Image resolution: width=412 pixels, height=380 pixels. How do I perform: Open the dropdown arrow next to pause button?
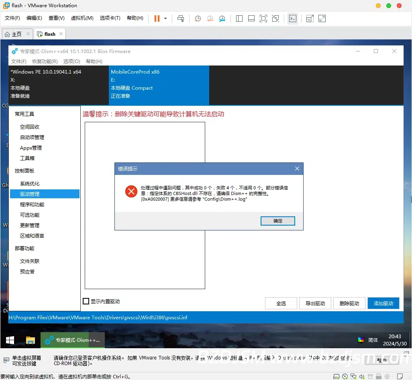pyautogui.click(x=165, y=18)
